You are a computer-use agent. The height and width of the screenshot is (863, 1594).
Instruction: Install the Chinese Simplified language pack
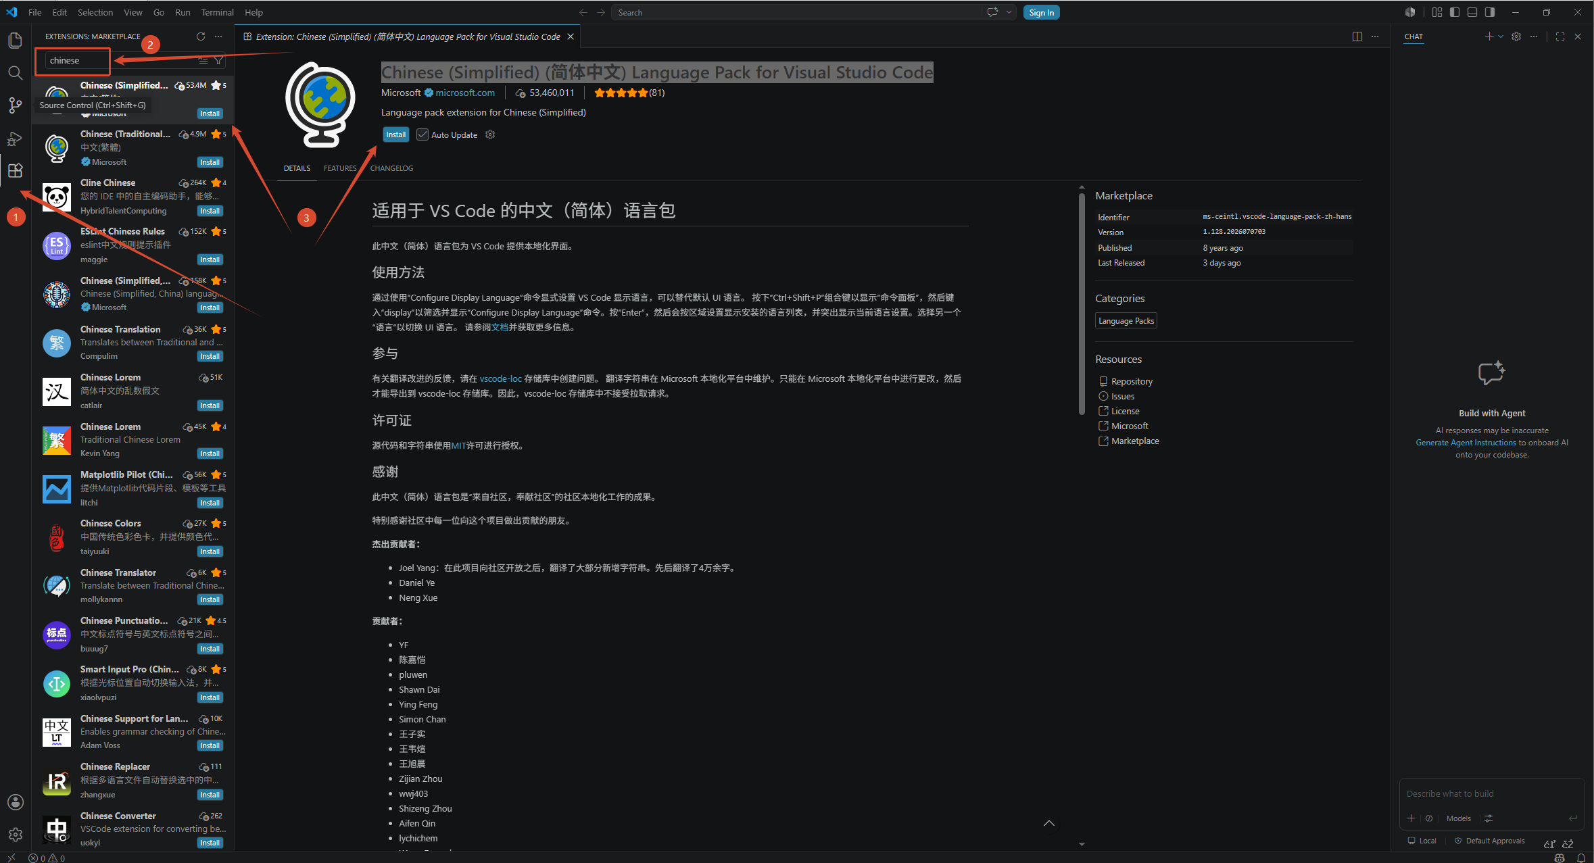(395, 134)
